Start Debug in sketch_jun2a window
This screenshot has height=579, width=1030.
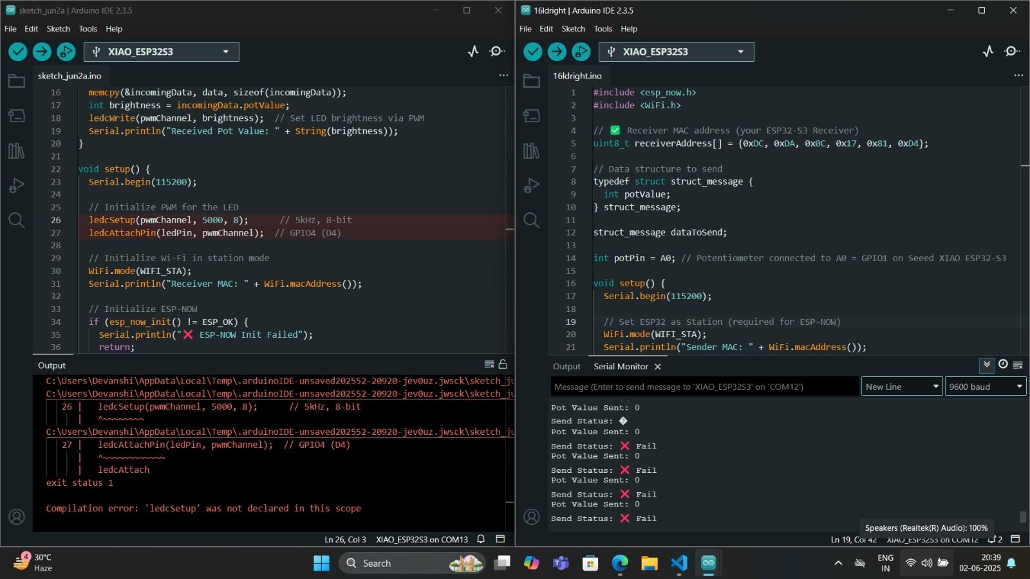pos(66,51)
